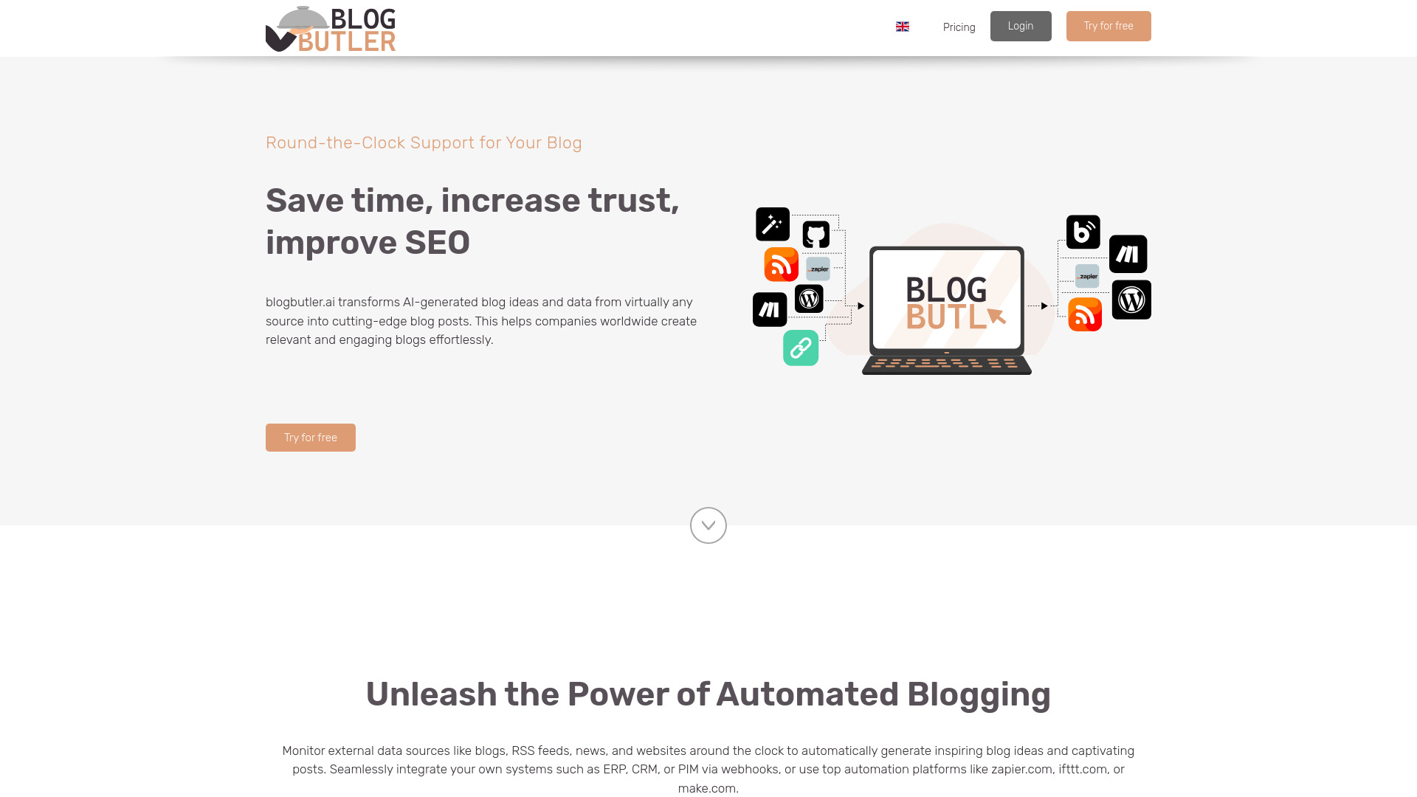This screenshot has width=1417, height=797.
Task: Click the Login button in navbar
Action: point(1021,27)
